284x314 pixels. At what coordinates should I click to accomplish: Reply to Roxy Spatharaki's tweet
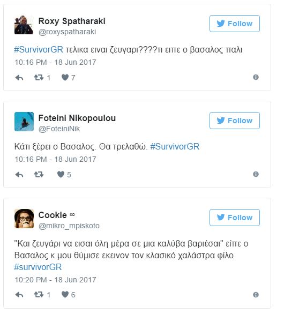coord(19,78)
